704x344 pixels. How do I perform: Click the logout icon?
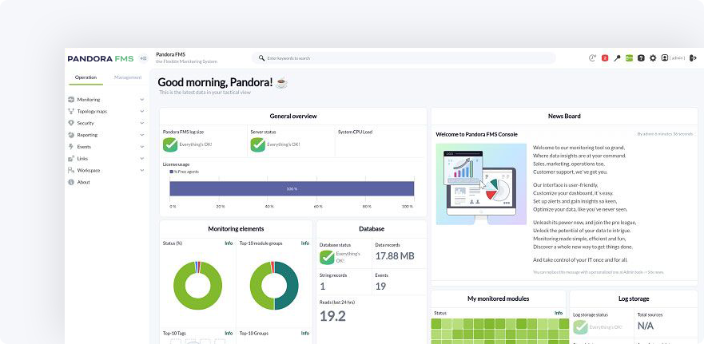coord(693,57)
